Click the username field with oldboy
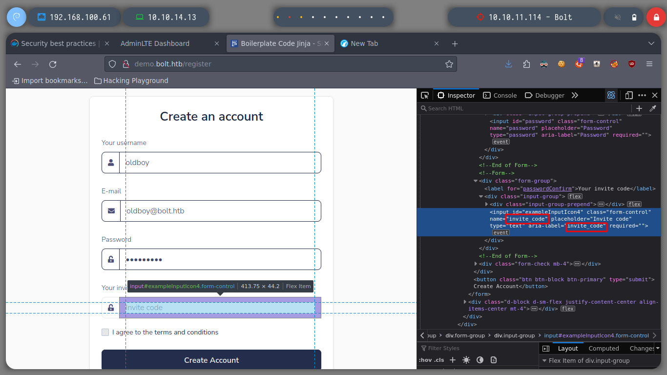Image resolution: width=667 pixels, height=375 pixels. point(220,163)
